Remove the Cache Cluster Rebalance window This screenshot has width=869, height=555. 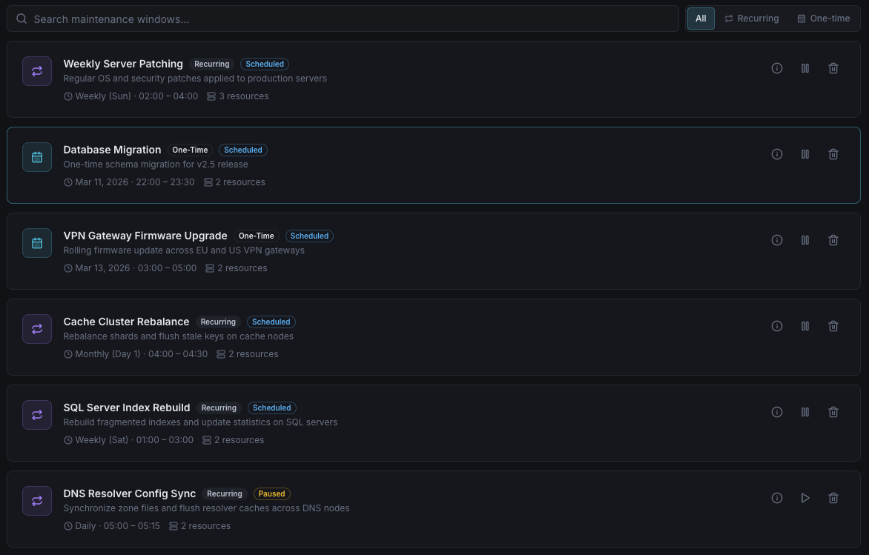(833, 326)
